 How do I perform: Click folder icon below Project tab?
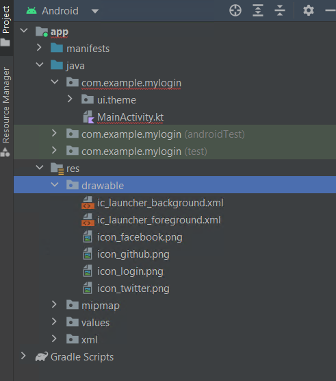[x=5, y=42]
